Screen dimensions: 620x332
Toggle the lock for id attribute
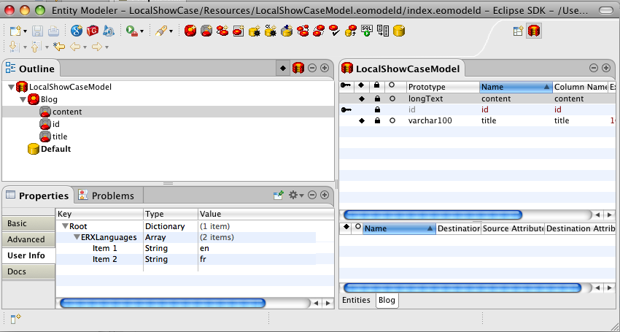tap(377, 109)
